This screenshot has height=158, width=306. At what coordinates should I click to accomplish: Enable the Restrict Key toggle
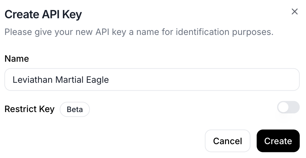point(288,107)
